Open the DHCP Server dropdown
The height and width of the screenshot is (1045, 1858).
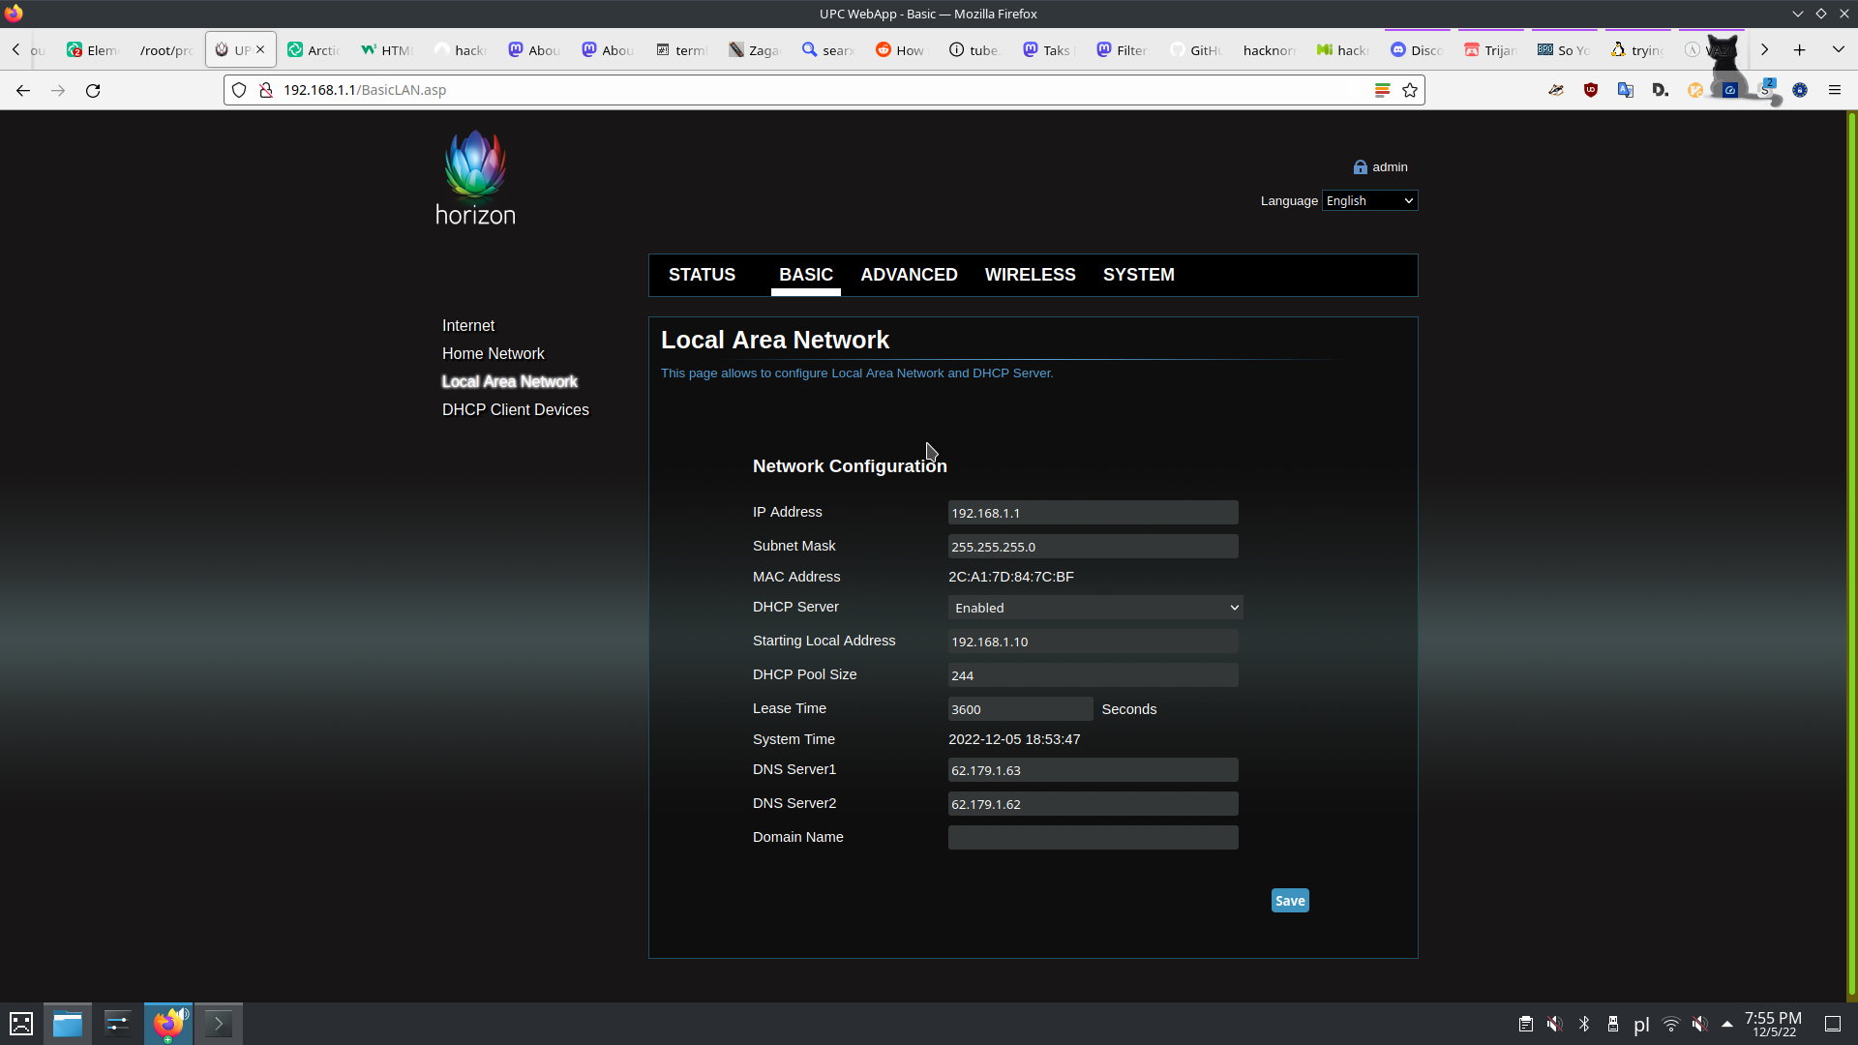click(1095, 608)
